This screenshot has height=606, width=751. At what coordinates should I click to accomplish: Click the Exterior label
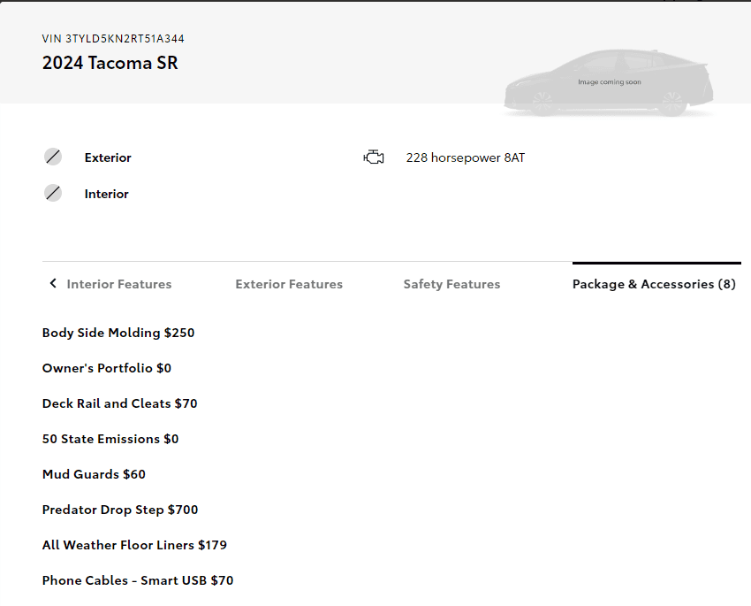(x=108, y=157)
